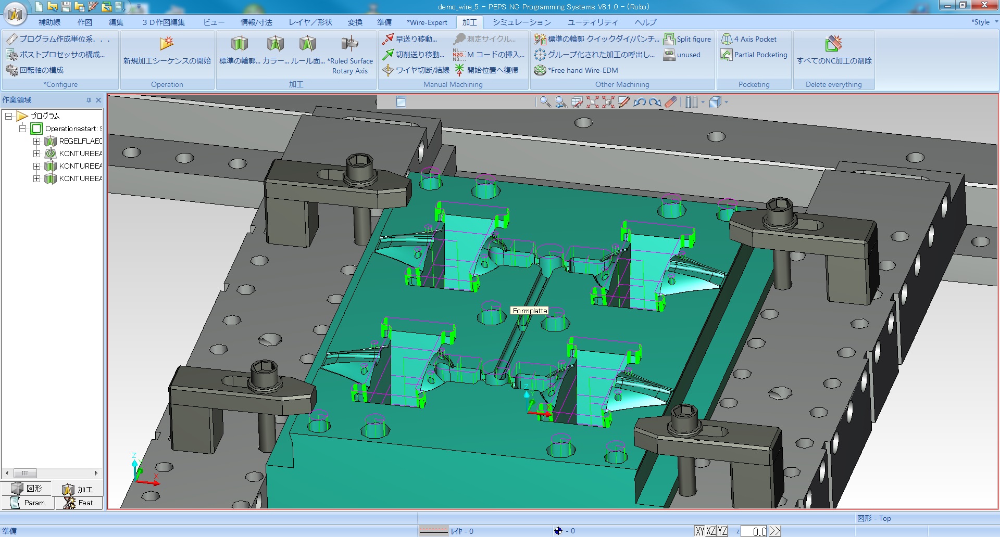Pin the work area panel
This screenshot has width=1000, height=537.
(x=89, y=100)
